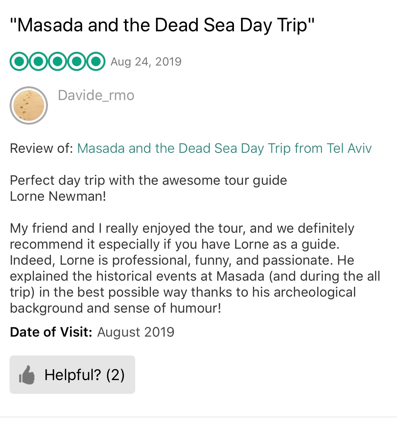
Task: Click the thumbs-up icon
Action: (27, 375)
